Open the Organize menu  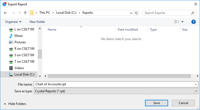coord(13,22)
